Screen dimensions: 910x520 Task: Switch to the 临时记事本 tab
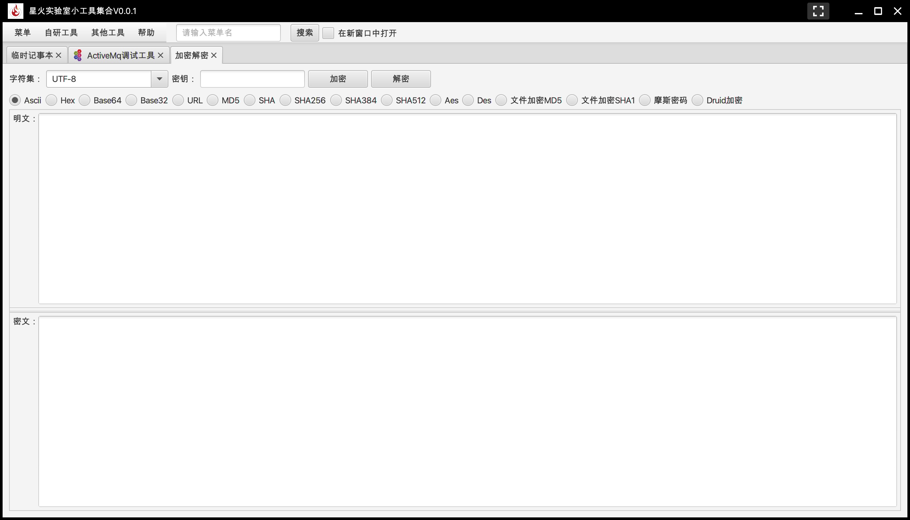32,55
